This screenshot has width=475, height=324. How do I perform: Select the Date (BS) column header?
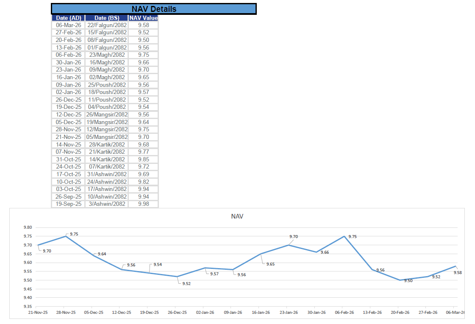[x=107, y=18]
